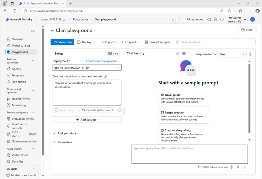Click the user query input box
This screenshot has width=262, height=179.
pos(190,154)
